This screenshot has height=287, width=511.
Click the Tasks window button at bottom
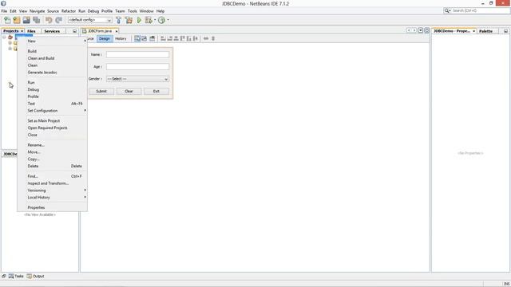[x=16, y=277]
